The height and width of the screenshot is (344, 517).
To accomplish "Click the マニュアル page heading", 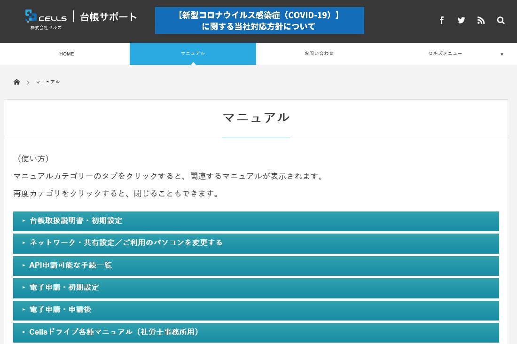I will [256, 117].
